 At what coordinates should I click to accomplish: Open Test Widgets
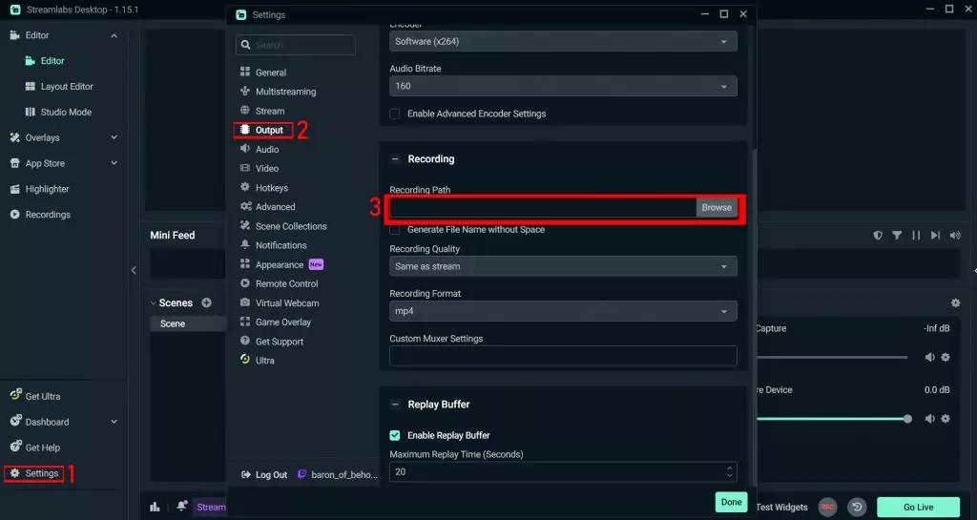(782, 507)
